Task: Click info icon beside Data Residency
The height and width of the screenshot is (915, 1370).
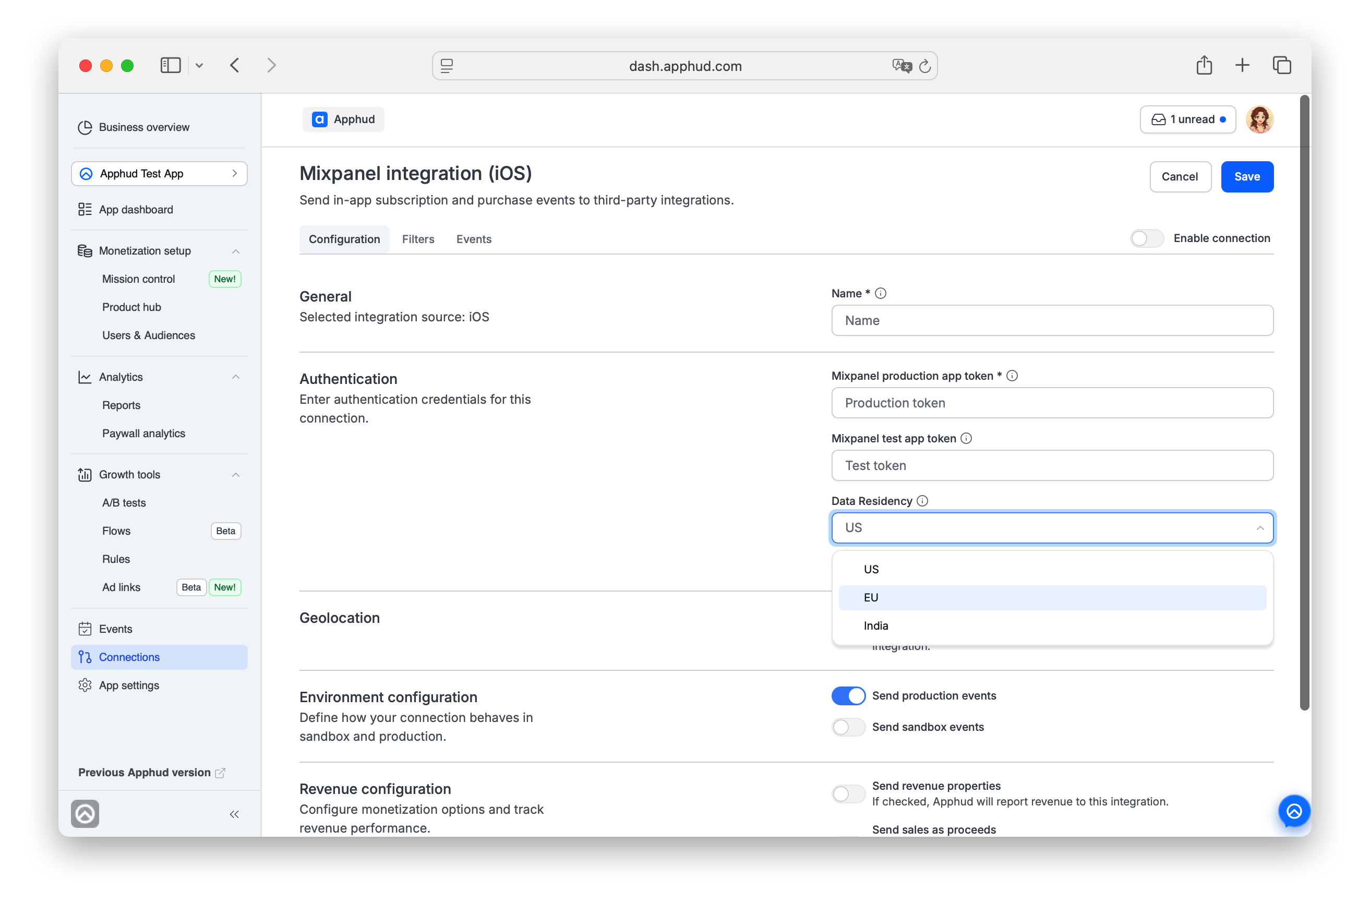Action: click(922, 501)
